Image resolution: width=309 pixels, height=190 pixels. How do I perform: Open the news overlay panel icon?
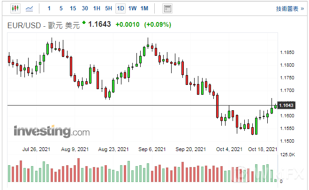167,8
